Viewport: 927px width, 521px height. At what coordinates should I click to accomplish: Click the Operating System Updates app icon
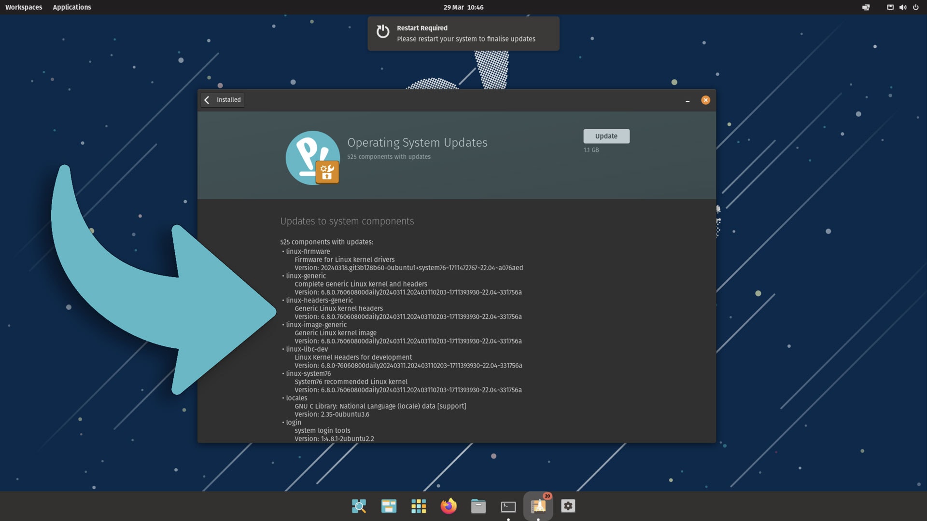[313, 158]
